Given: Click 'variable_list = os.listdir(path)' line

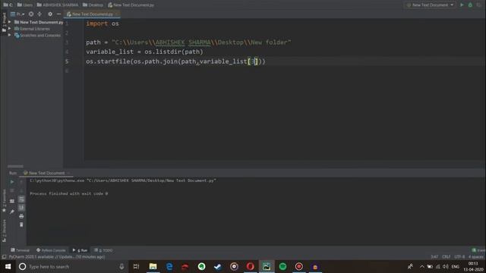Looking at the screenshot, I should 144,52.
